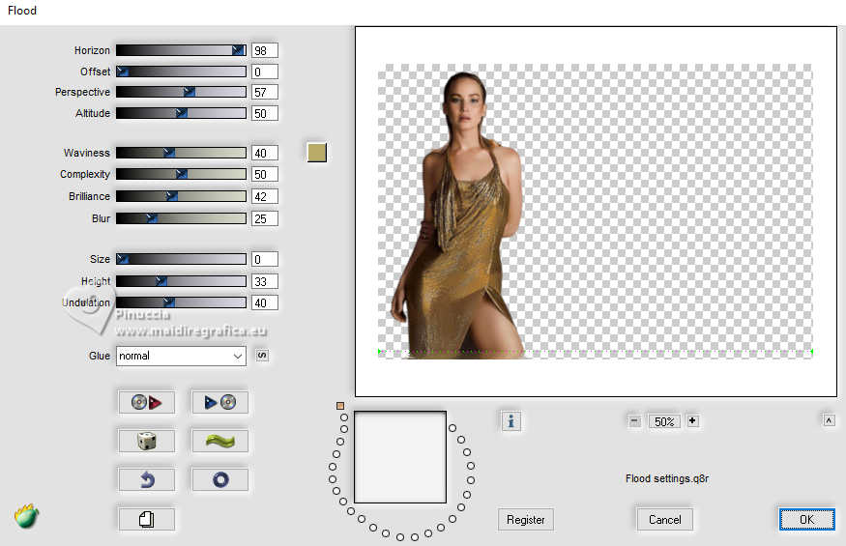The width and height of the screenshot is (846, 546).
Task: Confirm with the OK button
Action: click(x=806, y=520)
